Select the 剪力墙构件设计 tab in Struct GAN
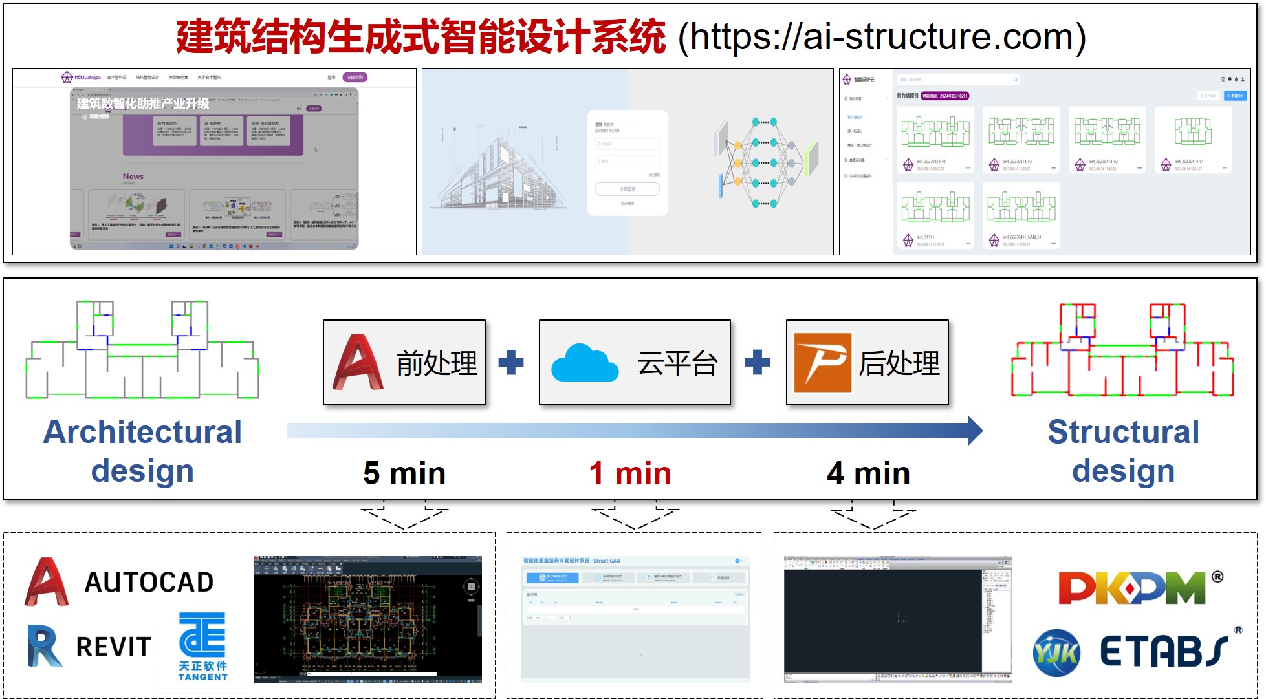The width and height of the screenshot is (1266, 699). click(552, 577)
